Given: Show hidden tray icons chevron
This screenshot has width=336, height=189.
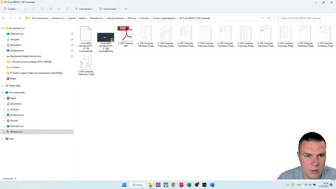Looking at the screenshot, I should (x=288, y=185).
